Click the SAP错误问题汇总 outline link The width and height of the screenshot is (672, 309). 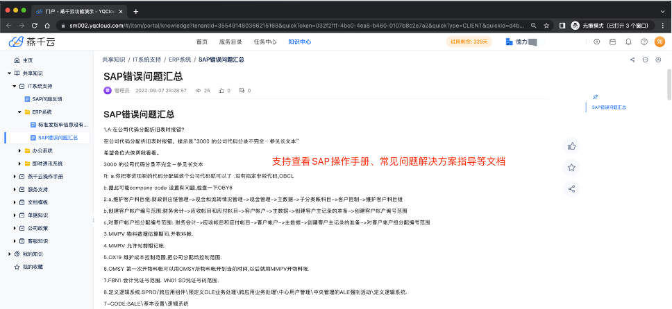click(x=609, y=108)
